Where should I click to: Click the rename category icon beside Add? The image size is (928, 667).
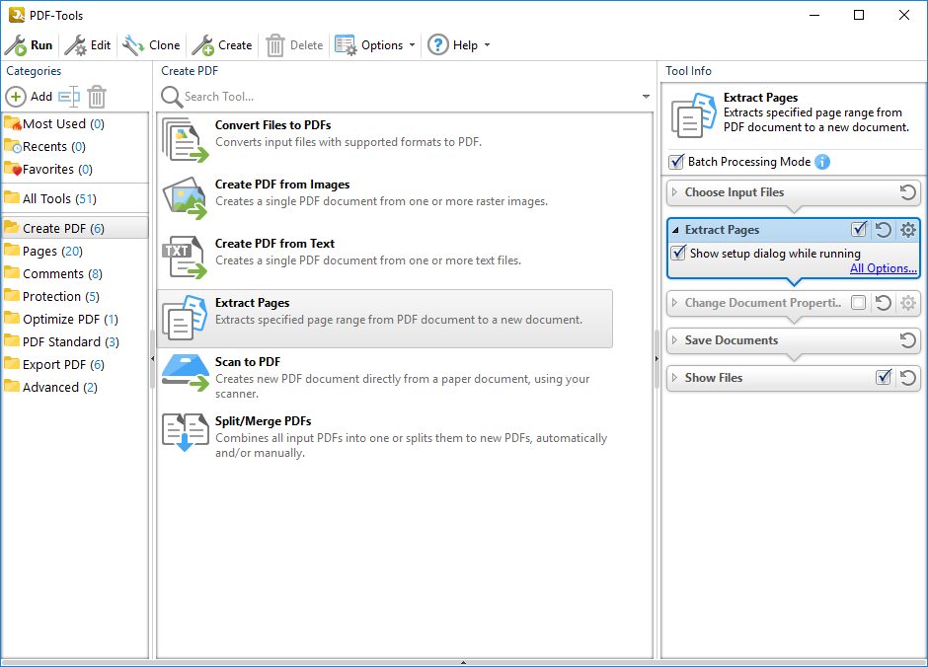tap(68, 97)
